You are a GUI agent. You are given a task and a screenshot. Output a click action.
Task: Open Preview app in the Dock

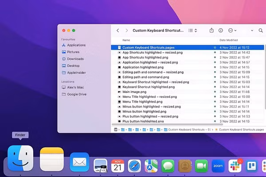click(x=101, y=165)
